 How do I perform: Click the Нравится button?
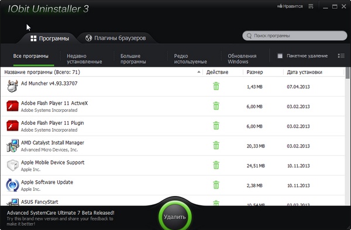pos(290,6)
